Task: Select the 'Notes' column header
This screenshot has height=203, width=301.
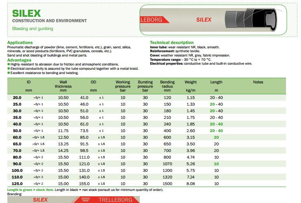Action: point(258,82)
